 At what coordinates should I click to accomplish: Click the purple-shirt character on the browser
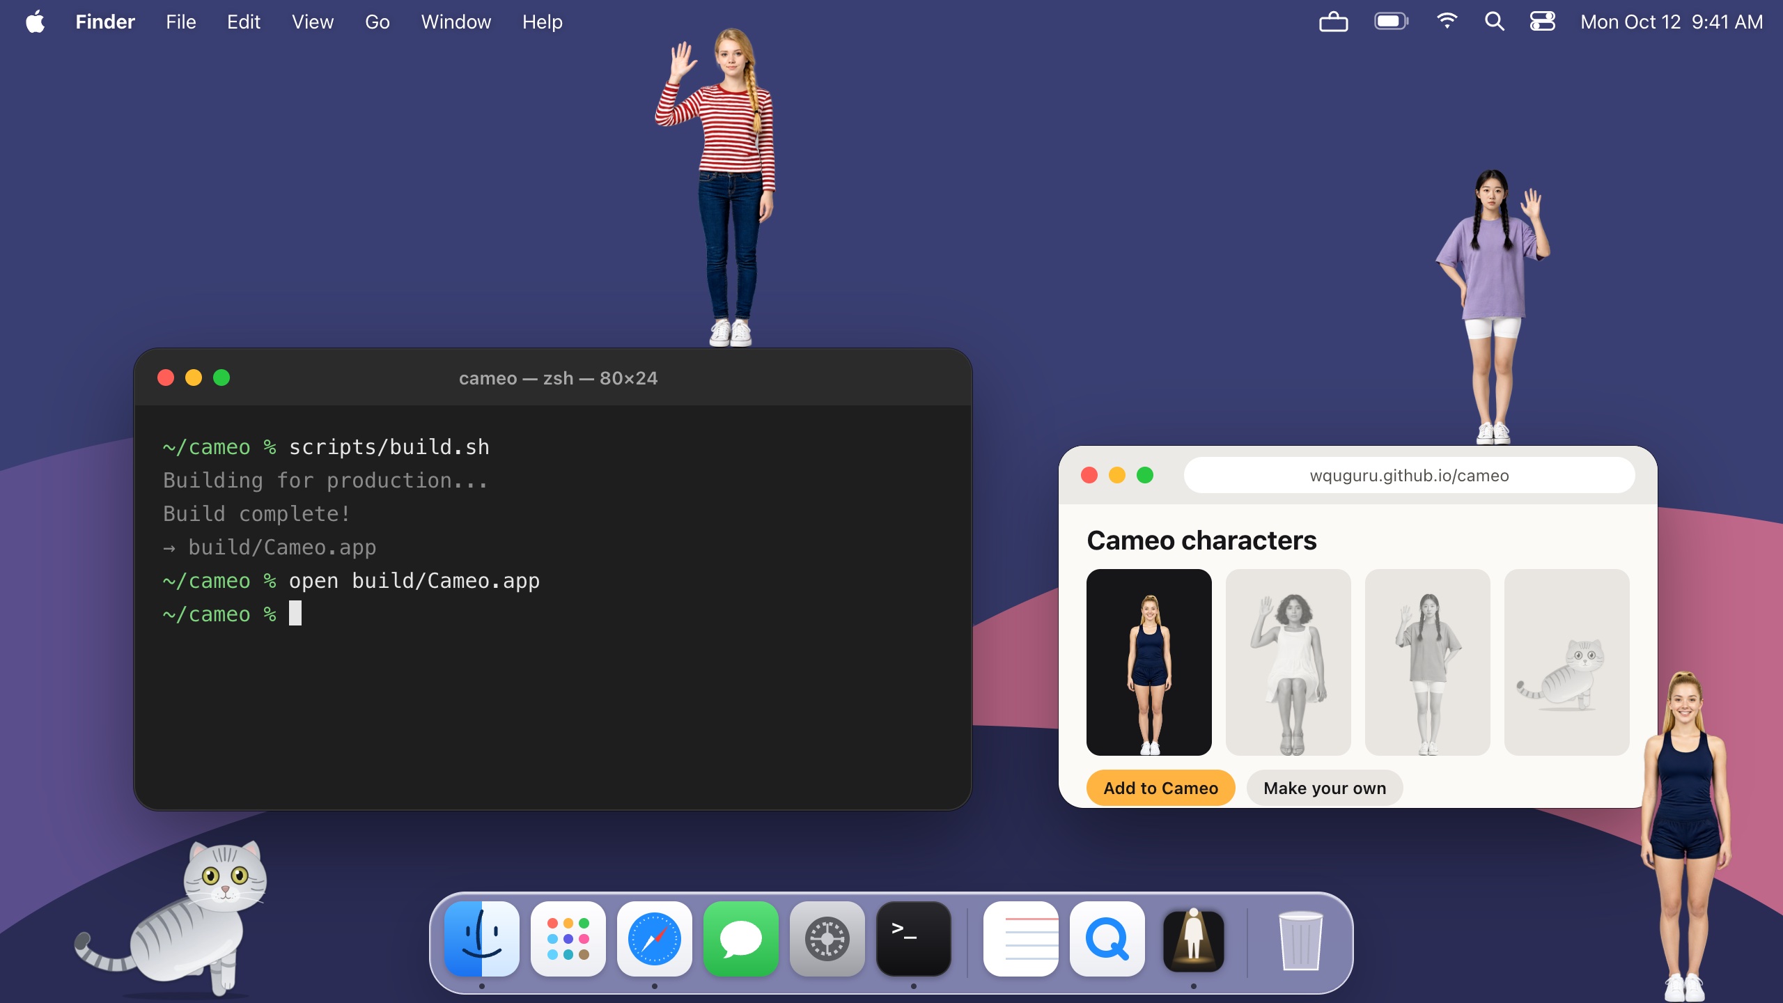point(1492,306)
